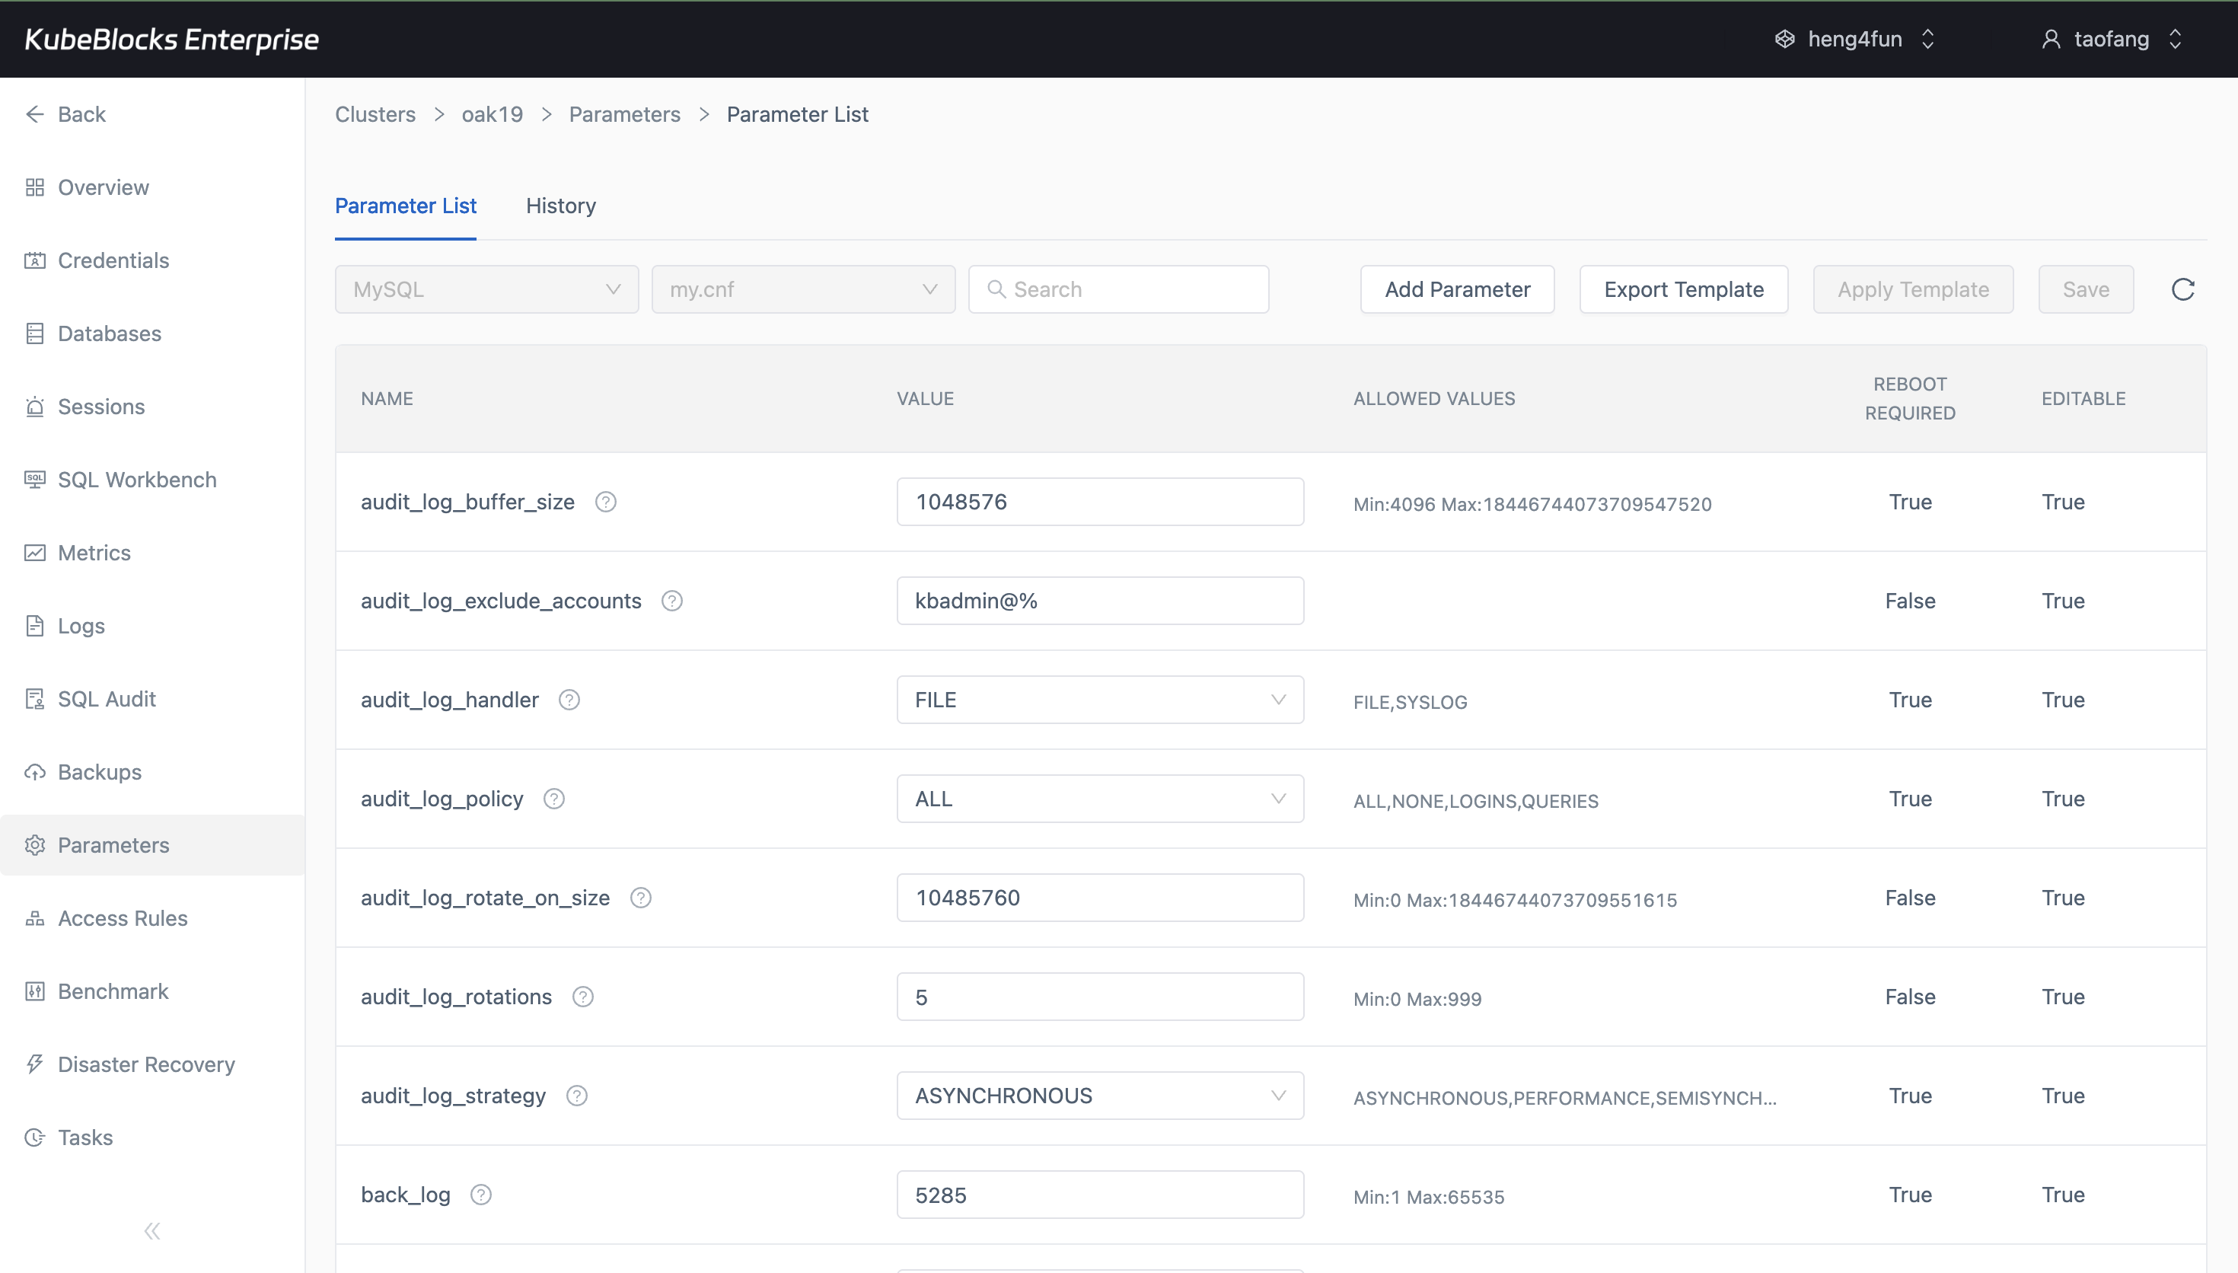The height and width of the screenshot is (1273, 2238).
Task: Click the 'ALL,NONE,LOGINS,QUERIES' text
Action: [1476, 801]
